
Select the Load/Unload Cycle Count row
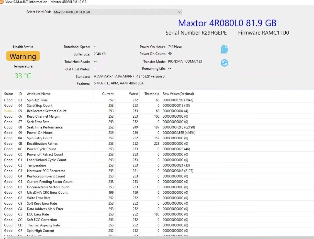pos(158,160)
